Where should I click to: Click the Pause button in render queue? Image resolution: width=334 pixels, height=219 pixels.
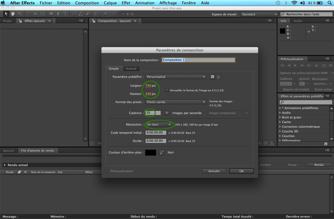click(292, 165)
